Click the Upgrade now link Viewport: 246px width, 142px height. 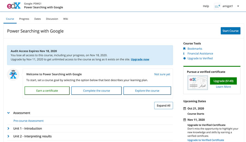(140, 59)
